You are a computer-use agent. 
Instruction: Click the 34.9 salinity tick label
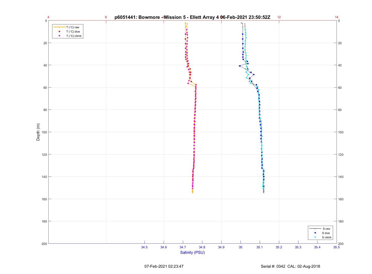221,247
